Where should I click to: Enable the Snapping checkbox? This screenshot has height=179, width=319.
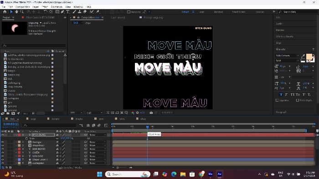coord(129,12)
